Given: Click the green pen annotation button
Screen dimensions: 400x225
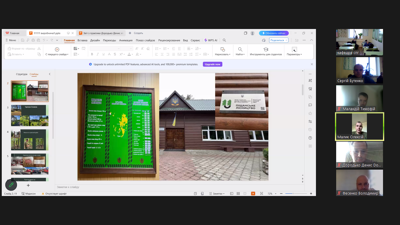Looking at the screenshot, I should (x=11, y=185).
